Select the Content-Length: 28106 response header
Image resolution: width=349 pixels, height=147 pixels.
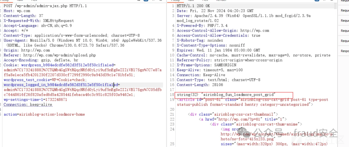[x=200, y=85]
